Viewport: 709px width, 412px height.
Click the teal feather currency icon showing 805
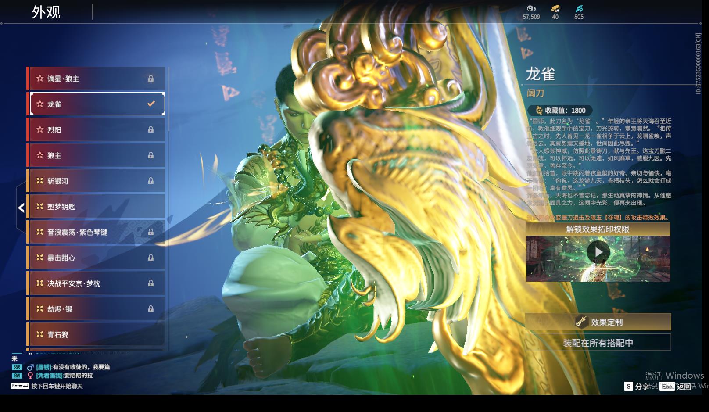point(579,8)
